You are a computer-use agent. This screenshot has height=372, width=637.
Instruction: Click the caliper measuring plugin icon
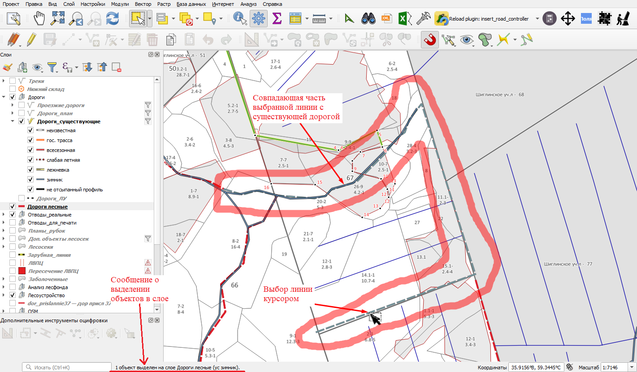coord(423,19)
